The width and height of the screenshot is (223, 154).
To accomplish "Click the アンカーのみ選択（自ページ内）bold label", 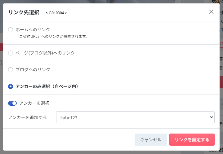I will [x=47, y=86].
